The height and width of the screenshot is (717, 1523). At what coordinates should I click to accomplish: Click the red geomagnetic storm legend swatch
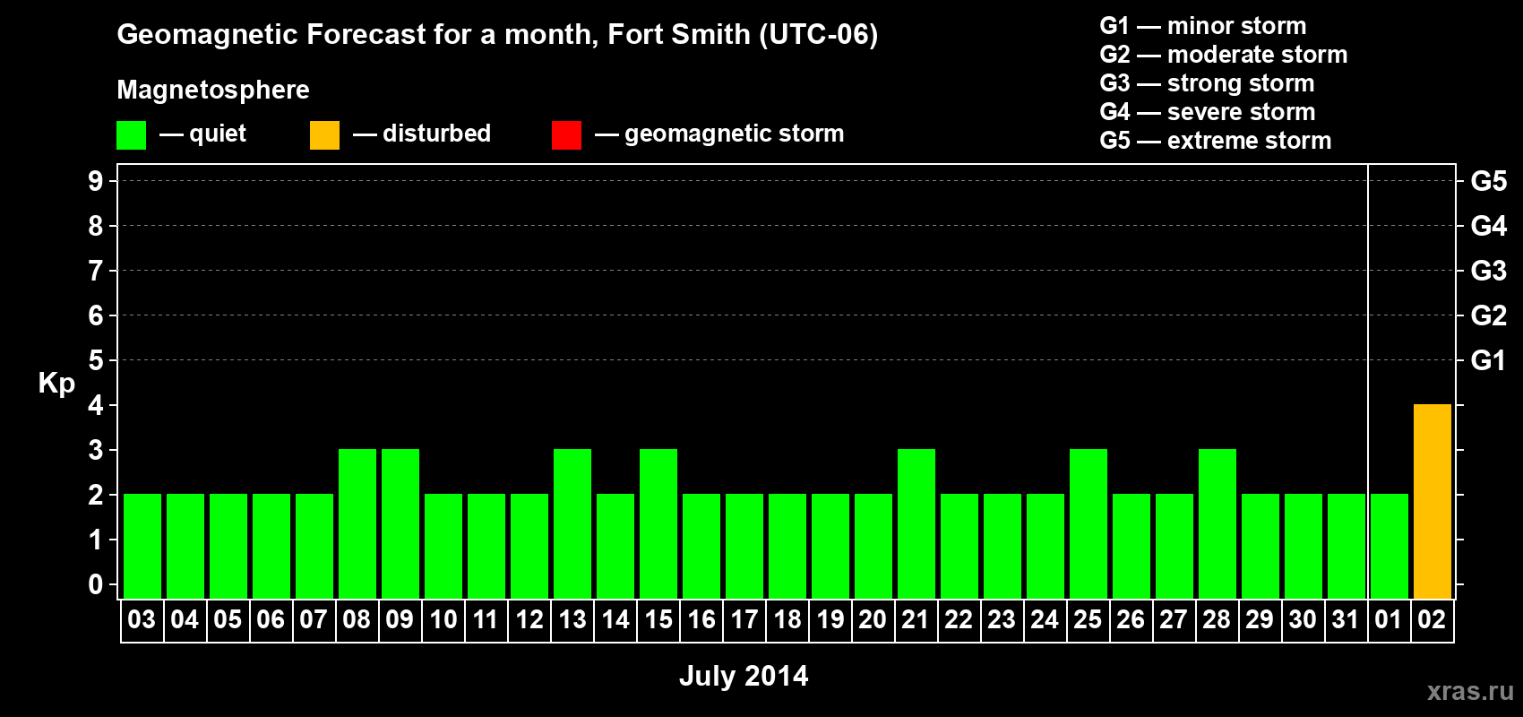coord(566,135)
